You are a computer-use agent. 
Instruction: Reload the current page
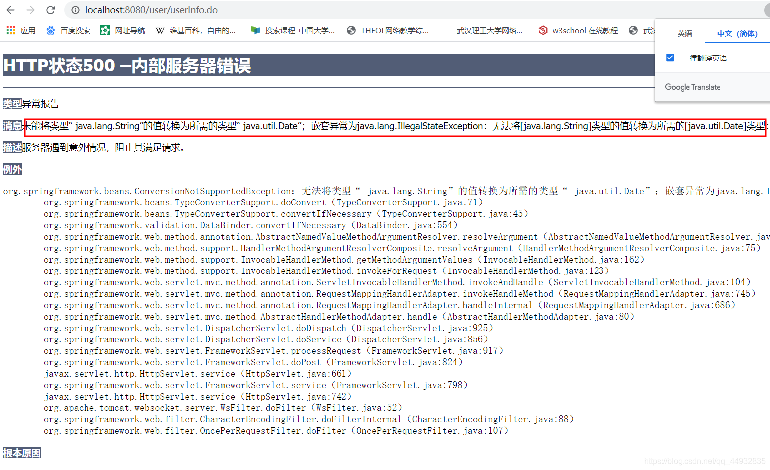50,10
